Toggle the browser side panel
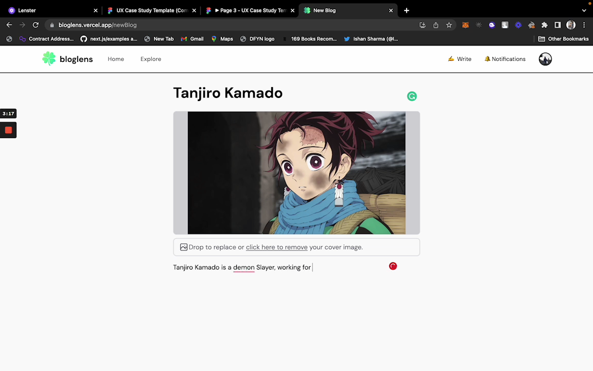Viewport: 593px width, 371px height. (x=557, y=25)
